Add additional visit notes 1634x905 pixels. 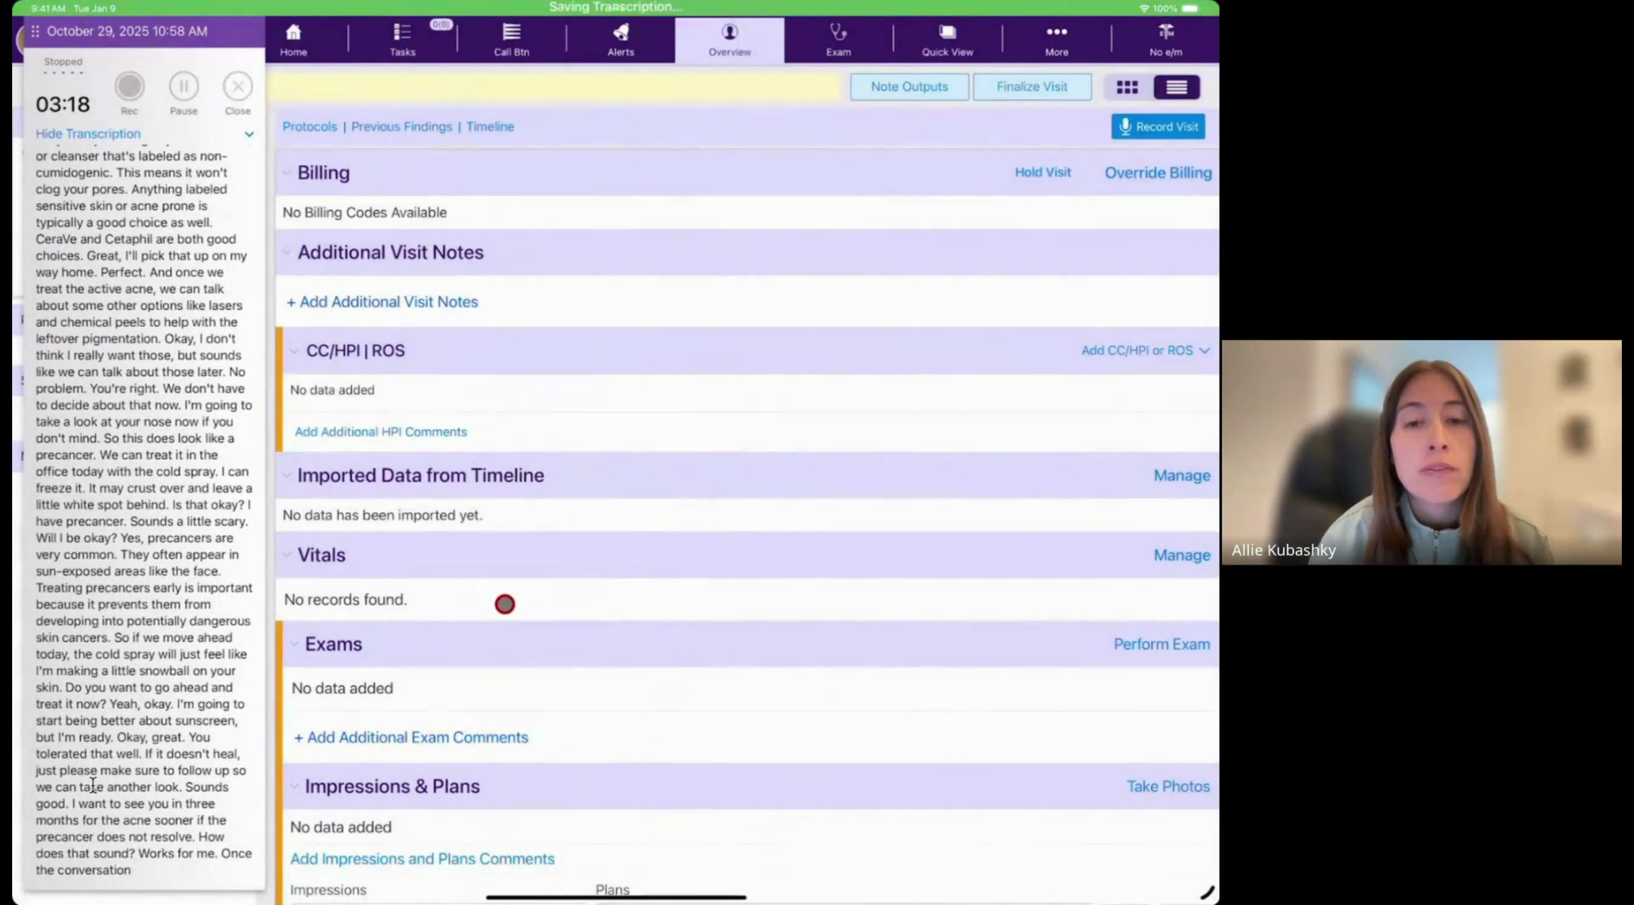[382, 301]
